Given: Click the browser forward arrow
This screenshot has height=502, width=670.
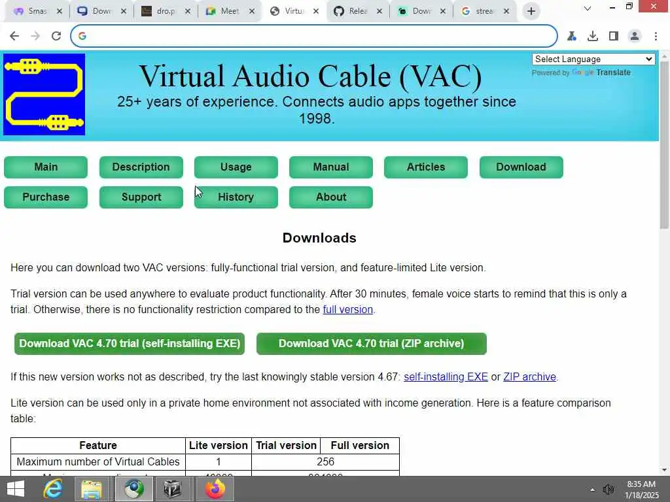Looking at the screenshot, I should (35, 36).
